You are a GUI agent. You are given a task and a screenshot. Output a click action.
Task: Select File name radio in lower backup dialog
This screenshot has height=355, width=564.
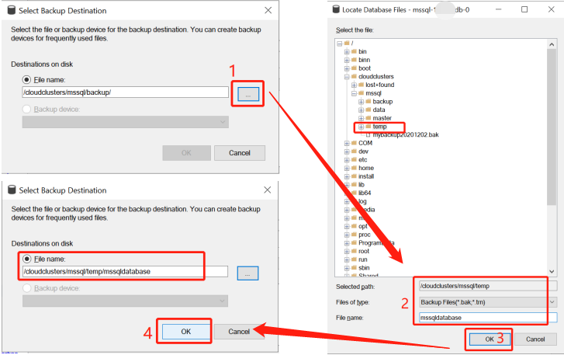(27, 259)
